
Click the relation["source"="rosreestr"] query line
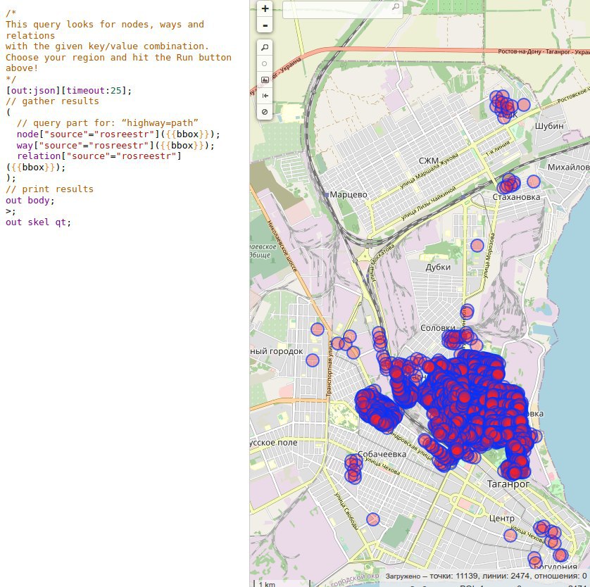[94, 162]
